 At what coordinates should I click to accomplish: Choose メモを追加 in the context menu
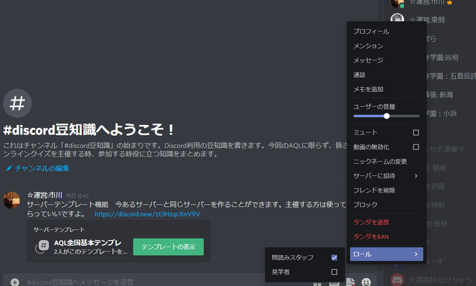pos(387,89)
